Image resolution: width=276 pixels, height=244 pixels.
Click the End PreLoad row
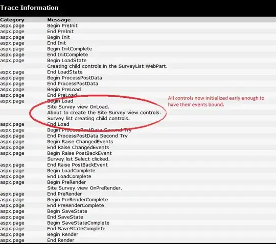(138, 95)
